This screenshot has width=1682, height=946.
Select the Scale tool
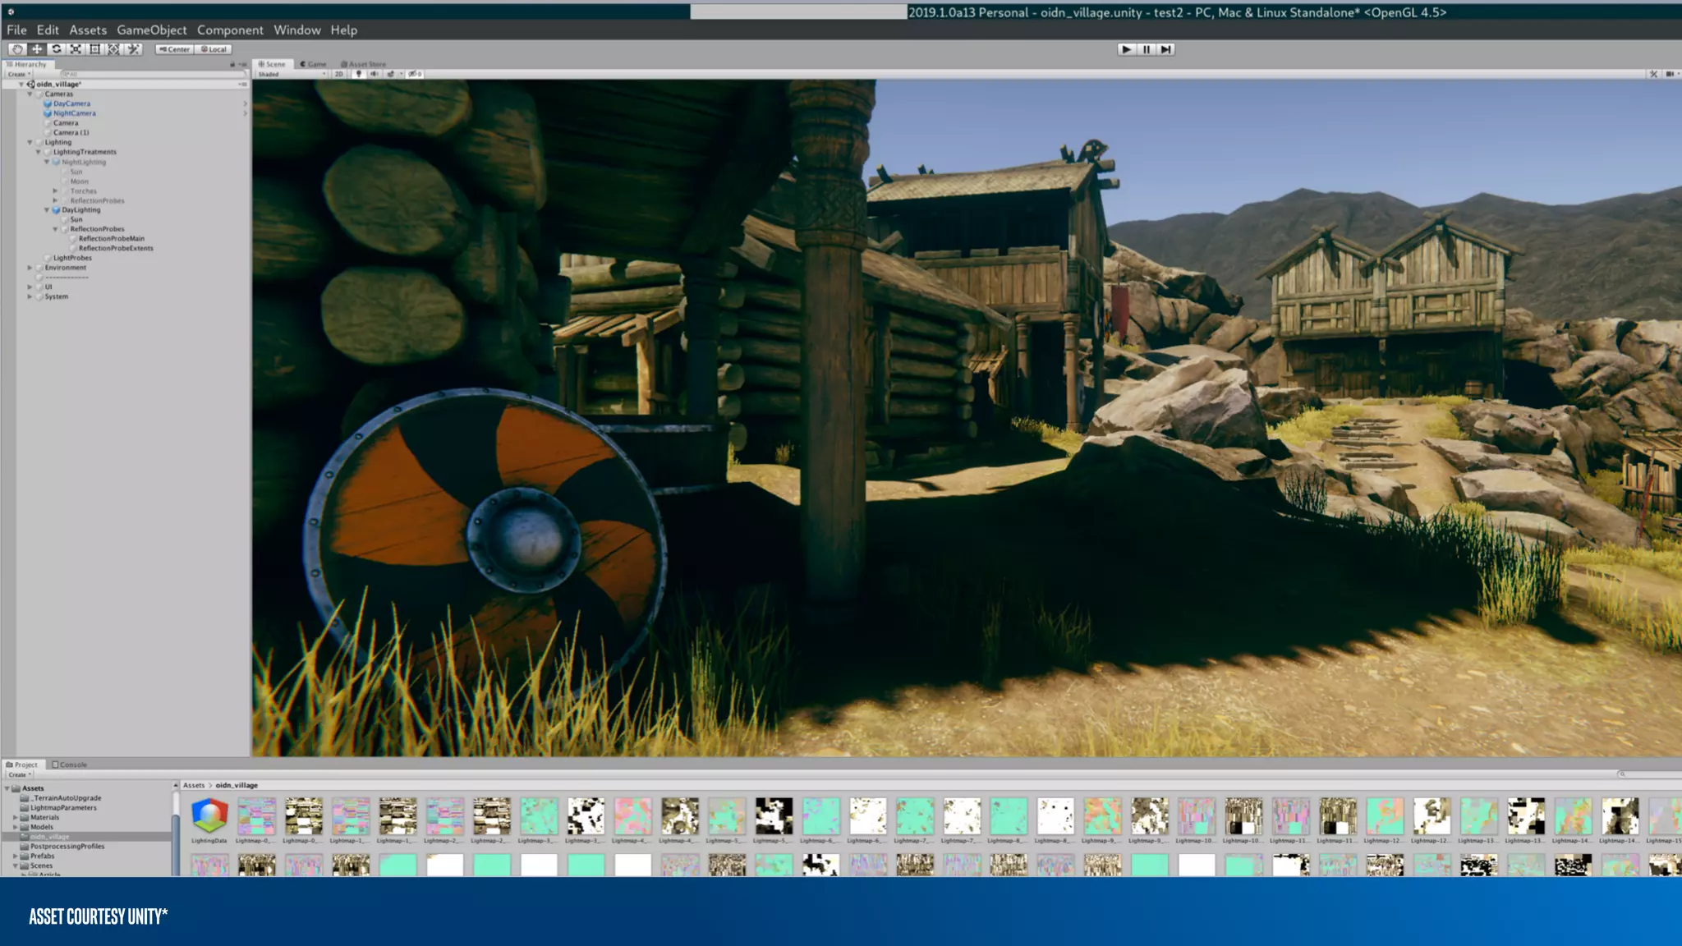[76, 49]
